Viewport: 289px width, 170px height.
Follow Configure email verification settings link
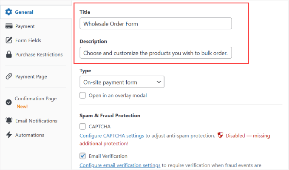(x=120, y=165)
